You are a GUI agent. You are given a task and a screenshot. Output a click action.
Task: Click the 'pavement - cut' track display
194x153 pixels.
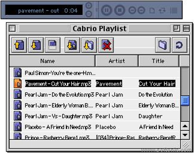(44, 10)
